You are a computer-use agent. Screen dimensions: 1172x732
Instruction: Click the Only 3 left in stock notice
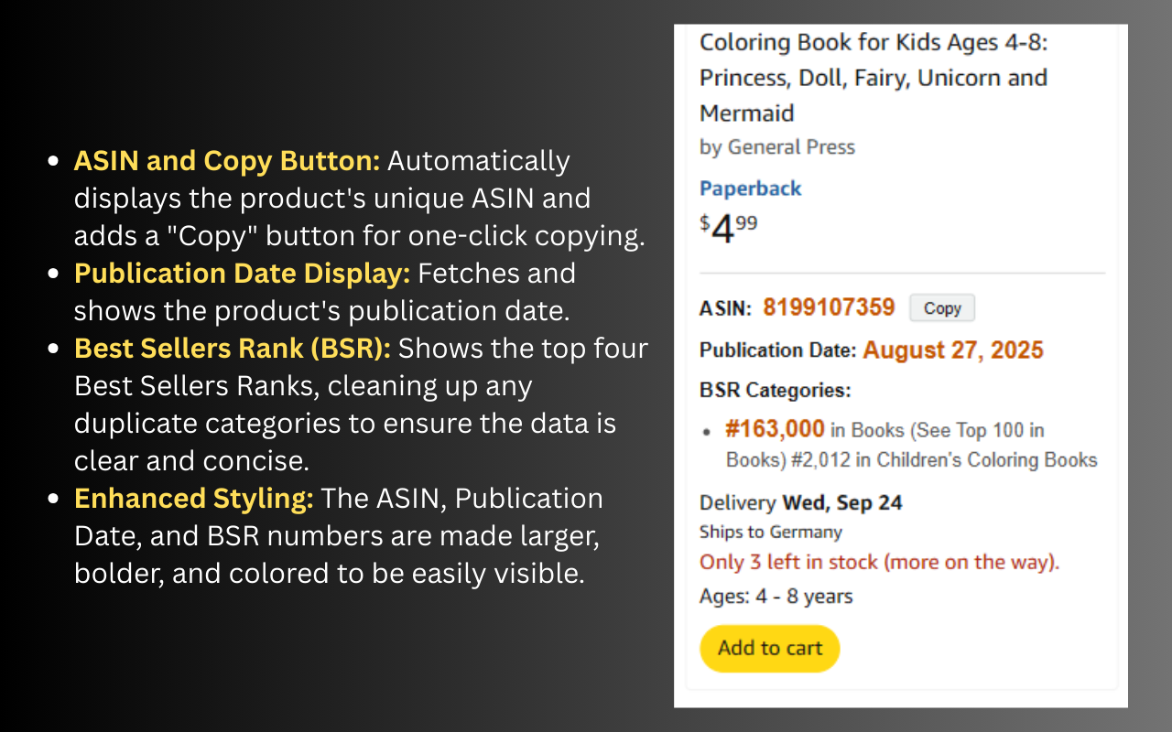coord(879,562)
